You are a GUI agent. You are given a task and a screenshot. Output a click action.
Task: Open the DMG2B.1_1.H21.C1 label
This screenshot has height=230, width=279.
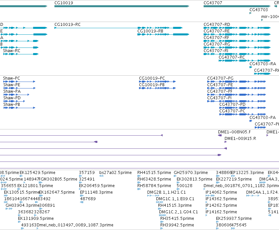click(166, 192)
